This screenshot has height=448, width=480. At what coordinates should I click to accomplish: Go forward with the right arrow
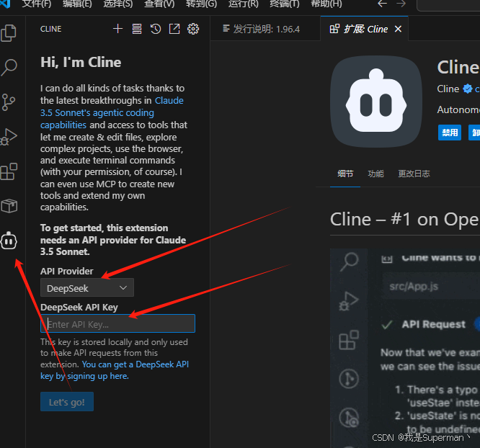[x=401, y=4]
